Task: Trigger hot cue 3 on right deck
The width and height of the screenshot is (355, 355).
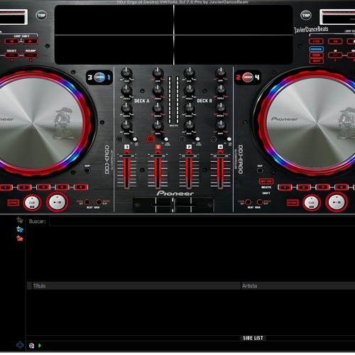Action: 322,187
